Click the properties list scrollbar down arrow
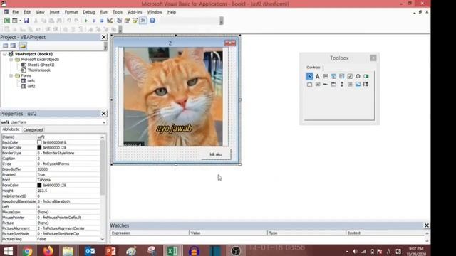This screenshot has height=256, width=456. point(103,239)
